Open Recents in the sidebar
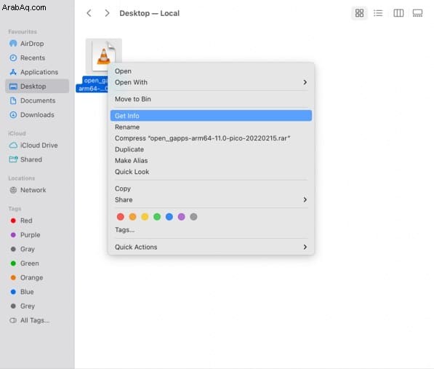The image size is (434, 369). click(33, 58)
